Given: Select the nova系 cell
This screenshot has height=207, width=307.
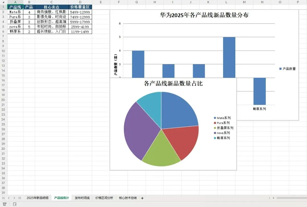Looking at the screenshot, I should point(15,27).
